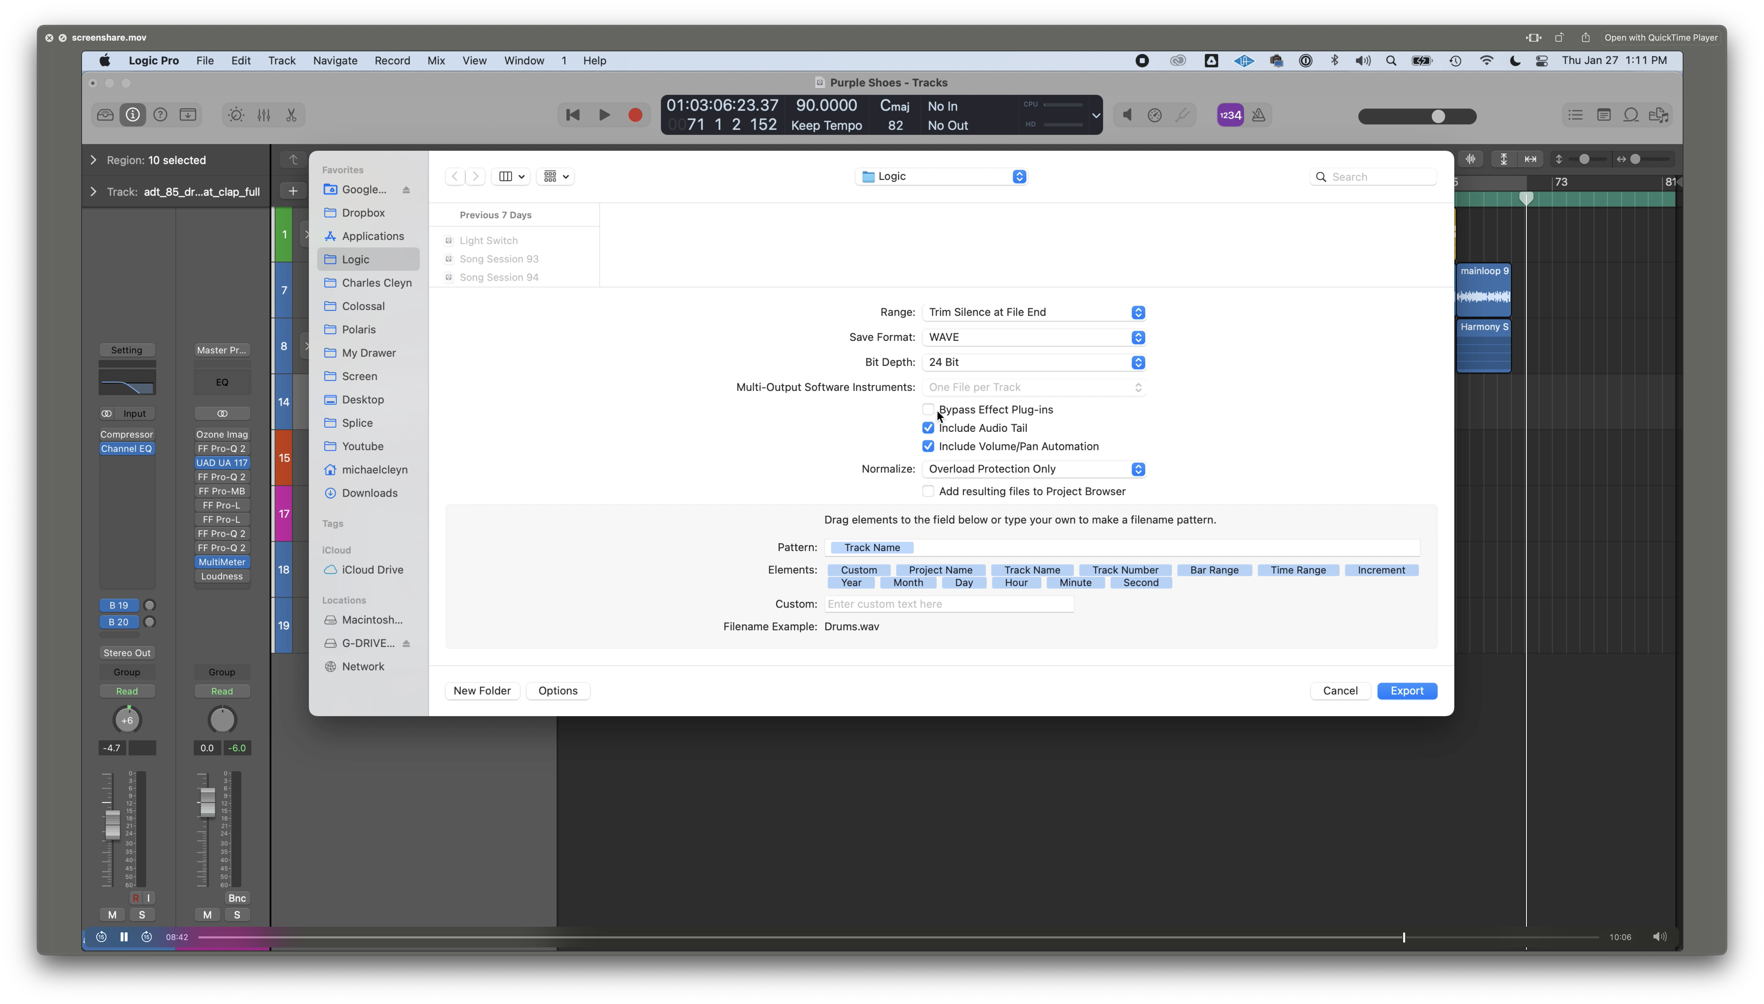Click the Cancel button
This screenshot has height=1004, width=1764.
tap(1340, 691)
